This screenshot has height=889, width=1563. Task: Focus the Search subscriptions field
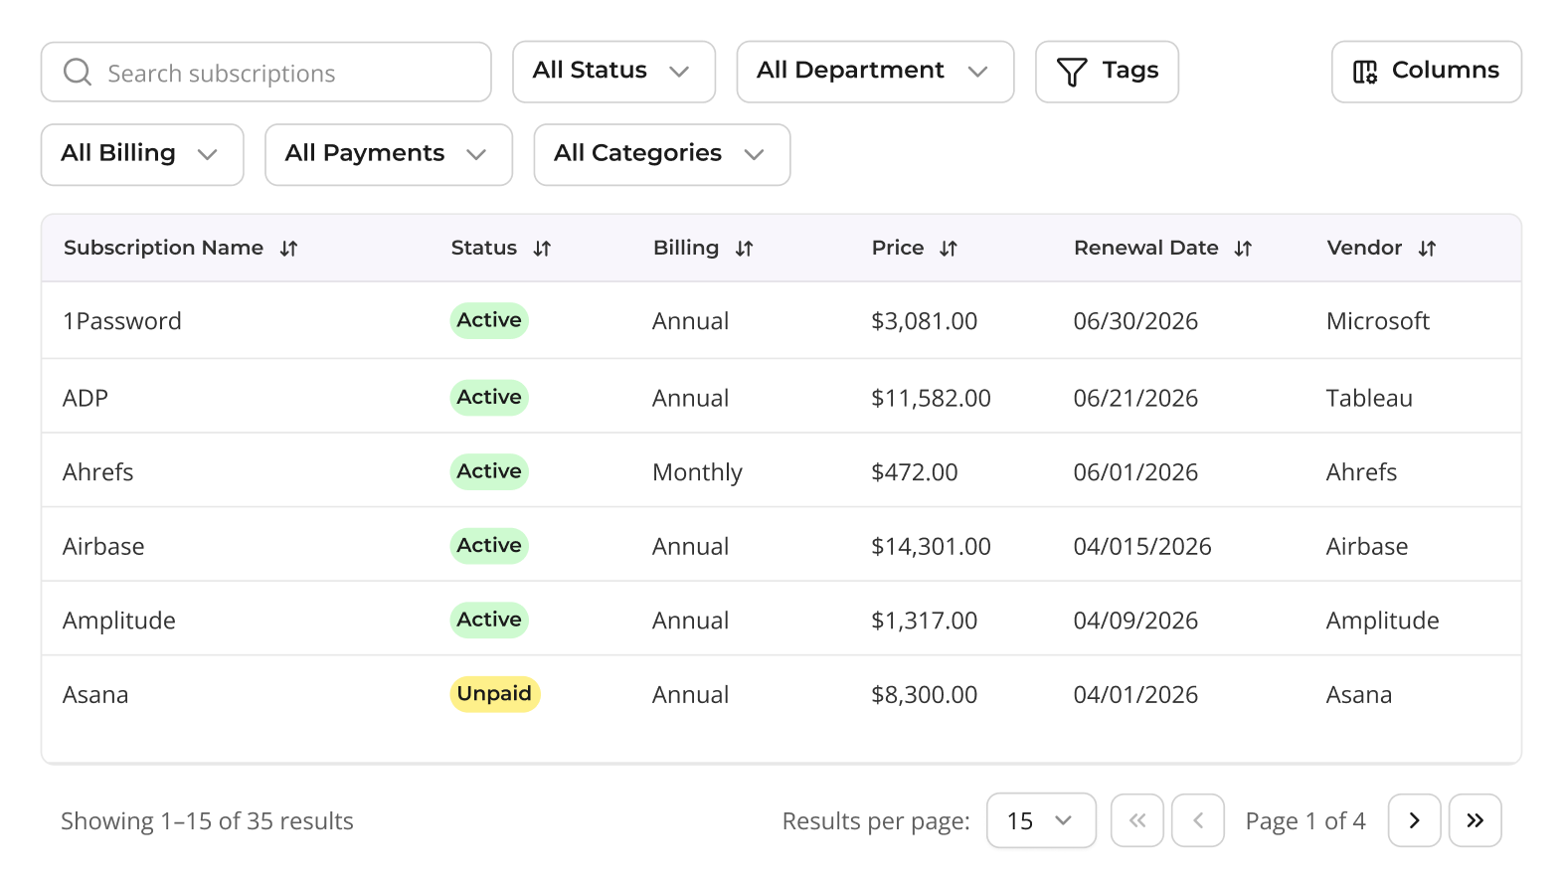coord(266,72)
